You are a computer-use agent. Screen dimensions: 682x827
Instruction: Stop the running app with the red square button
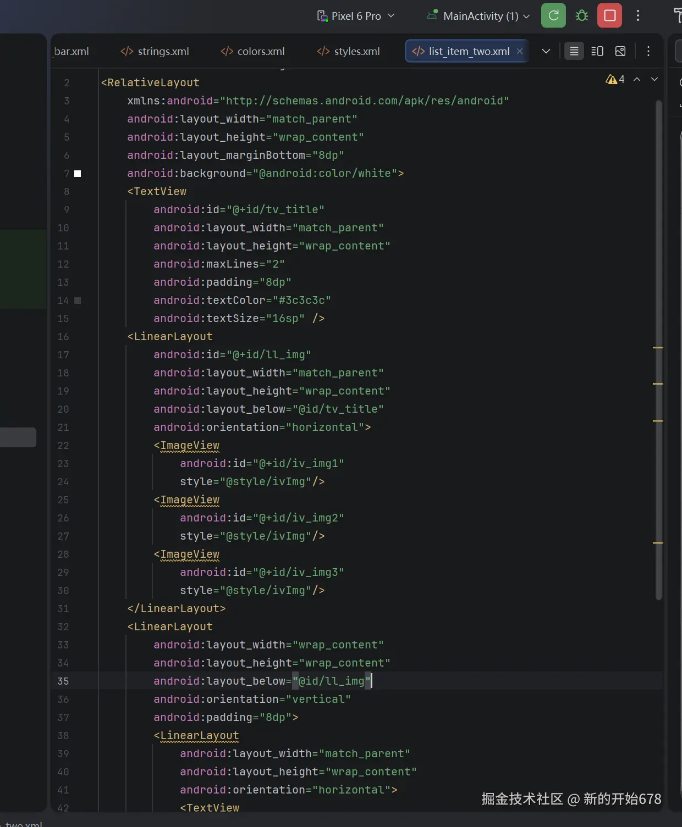(609, 15)
